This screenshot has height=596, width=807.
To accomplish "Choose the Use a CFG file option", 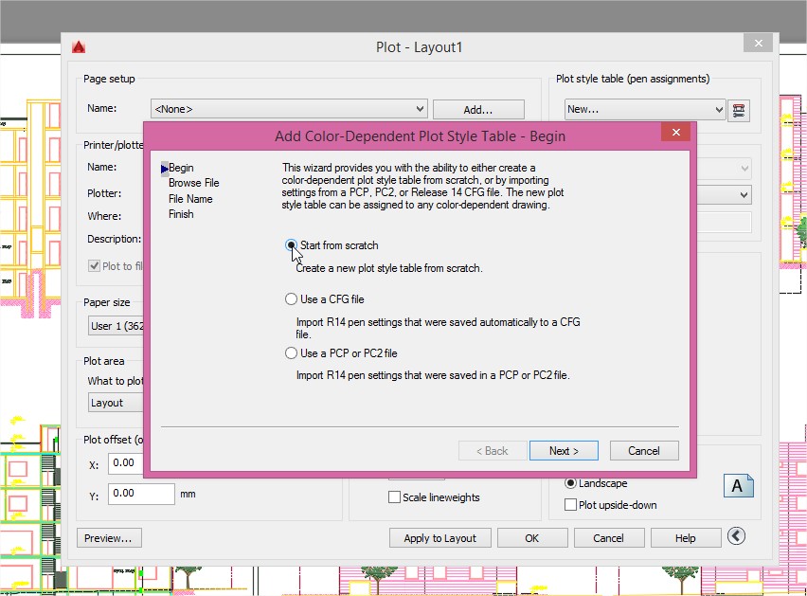I will [x=292, y=299].
